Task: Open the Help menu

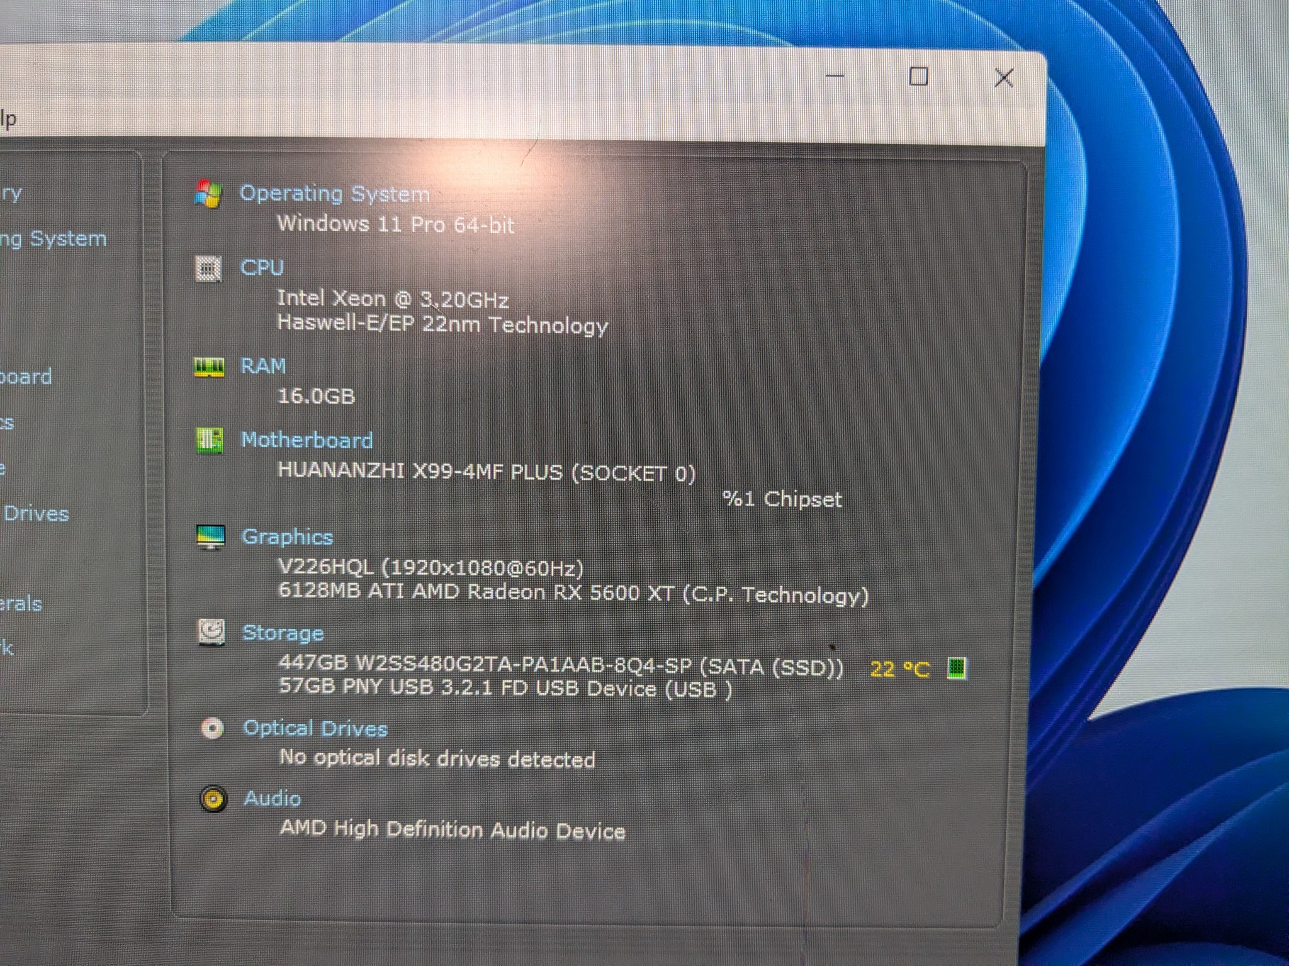Action: (x=8, y=119)
